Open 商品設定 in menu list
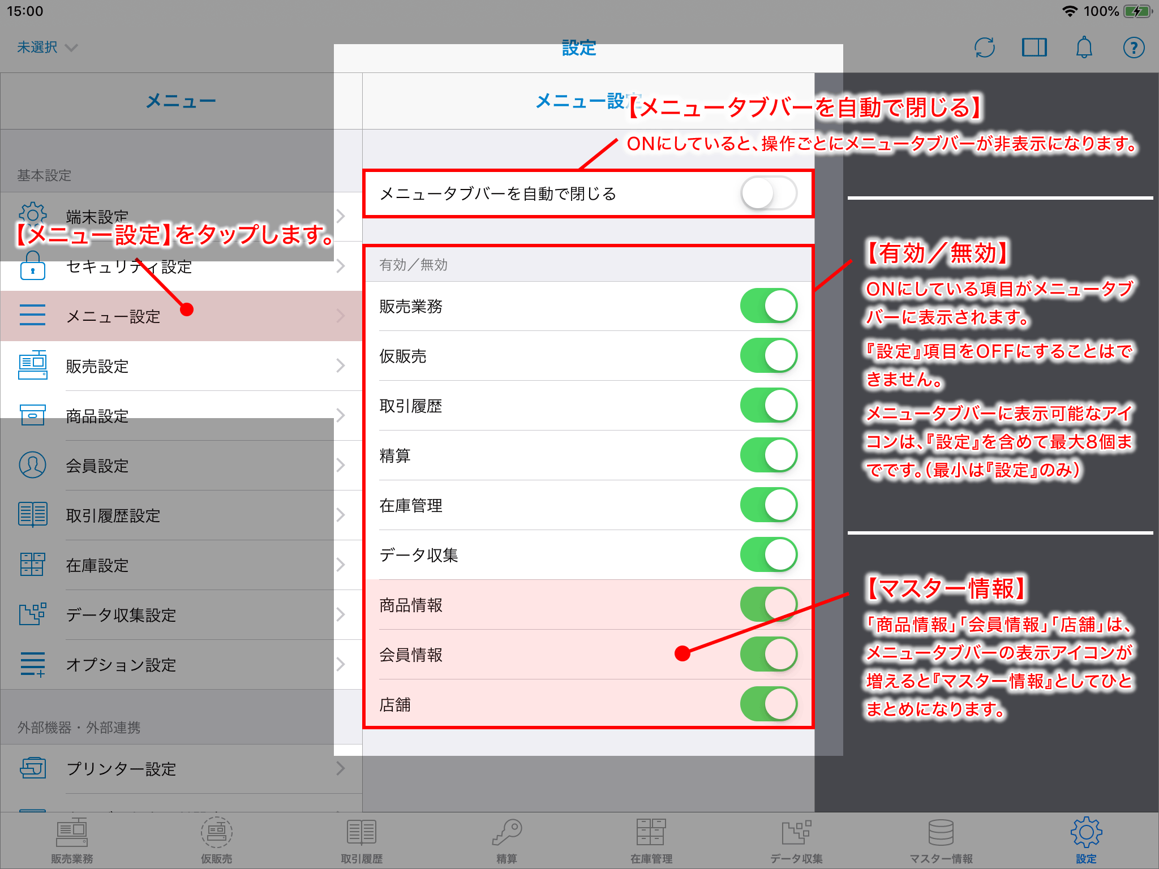Screen dimensions: 1159x869 tap(181, 415)
